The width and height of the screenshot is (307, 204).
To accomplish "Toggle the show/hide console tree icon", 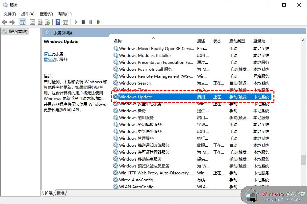I will [x=22, y=22].
